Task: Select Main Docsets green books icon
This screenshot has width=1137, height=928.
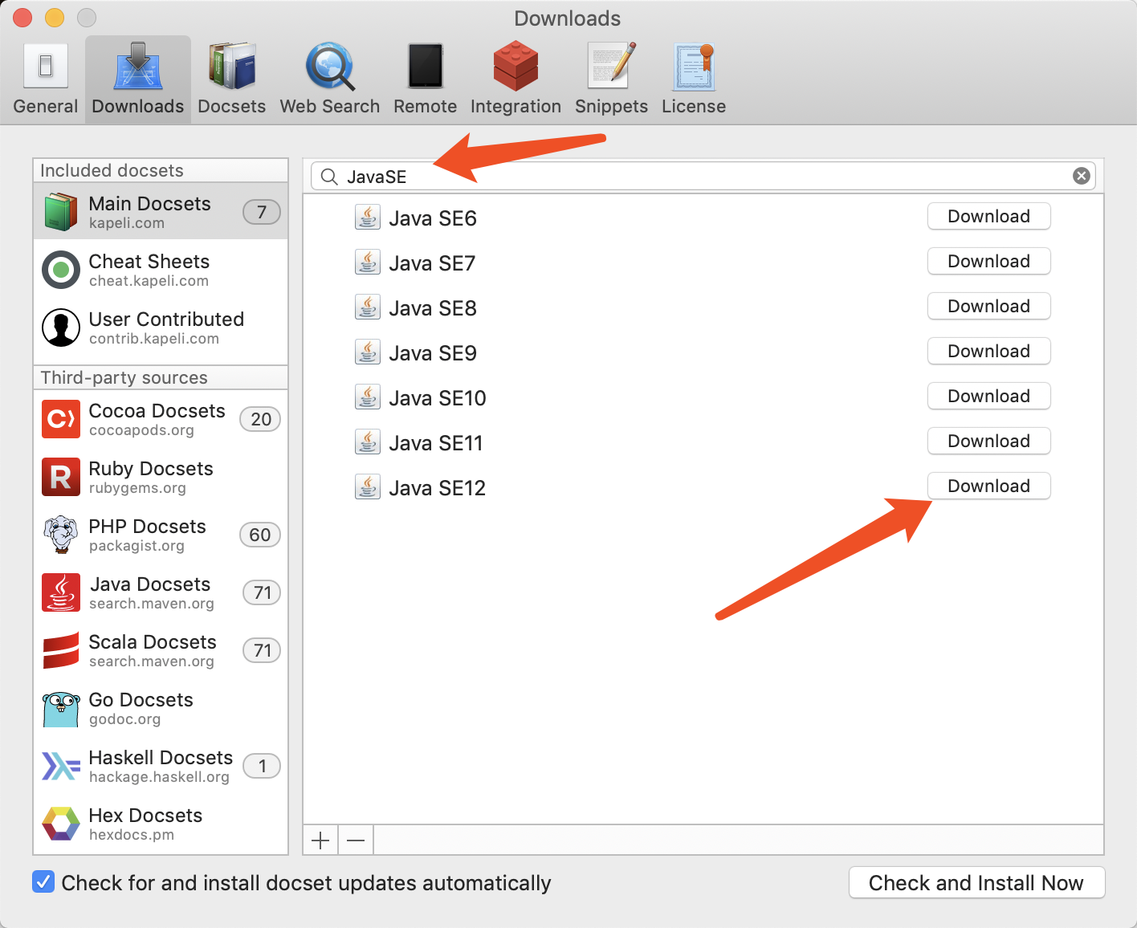Action: pyautogui.click(x=61, y=212)
